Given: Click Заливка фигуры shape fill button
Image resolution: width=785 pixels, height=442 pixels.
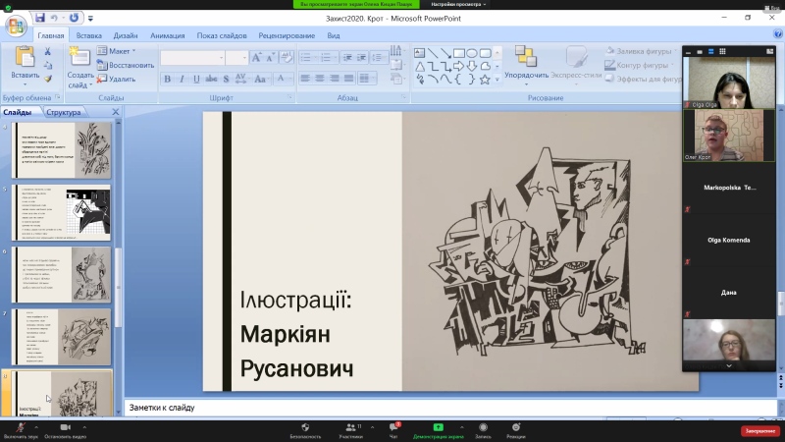Looking at the screenshot, I should click(x=643, y=51).
